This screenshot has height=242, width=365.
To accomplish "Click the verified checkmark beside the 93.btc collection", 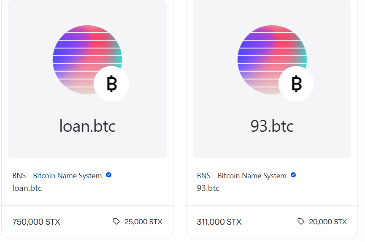I will pyautogui.click(x=293, y=175).
